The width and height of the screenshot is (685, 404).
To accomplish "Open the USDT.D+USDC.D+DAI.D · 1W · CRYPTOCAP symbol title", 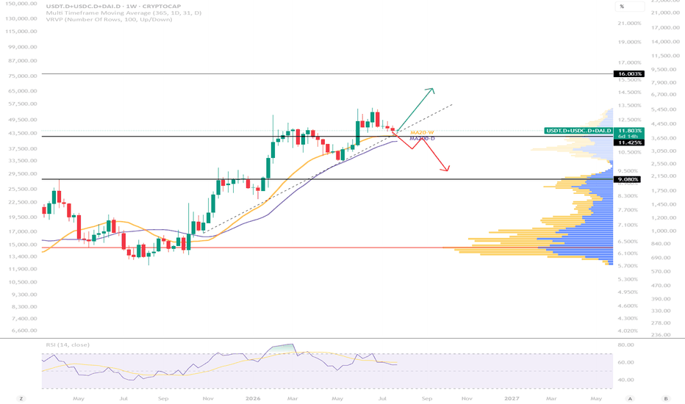I will point(113,7).
